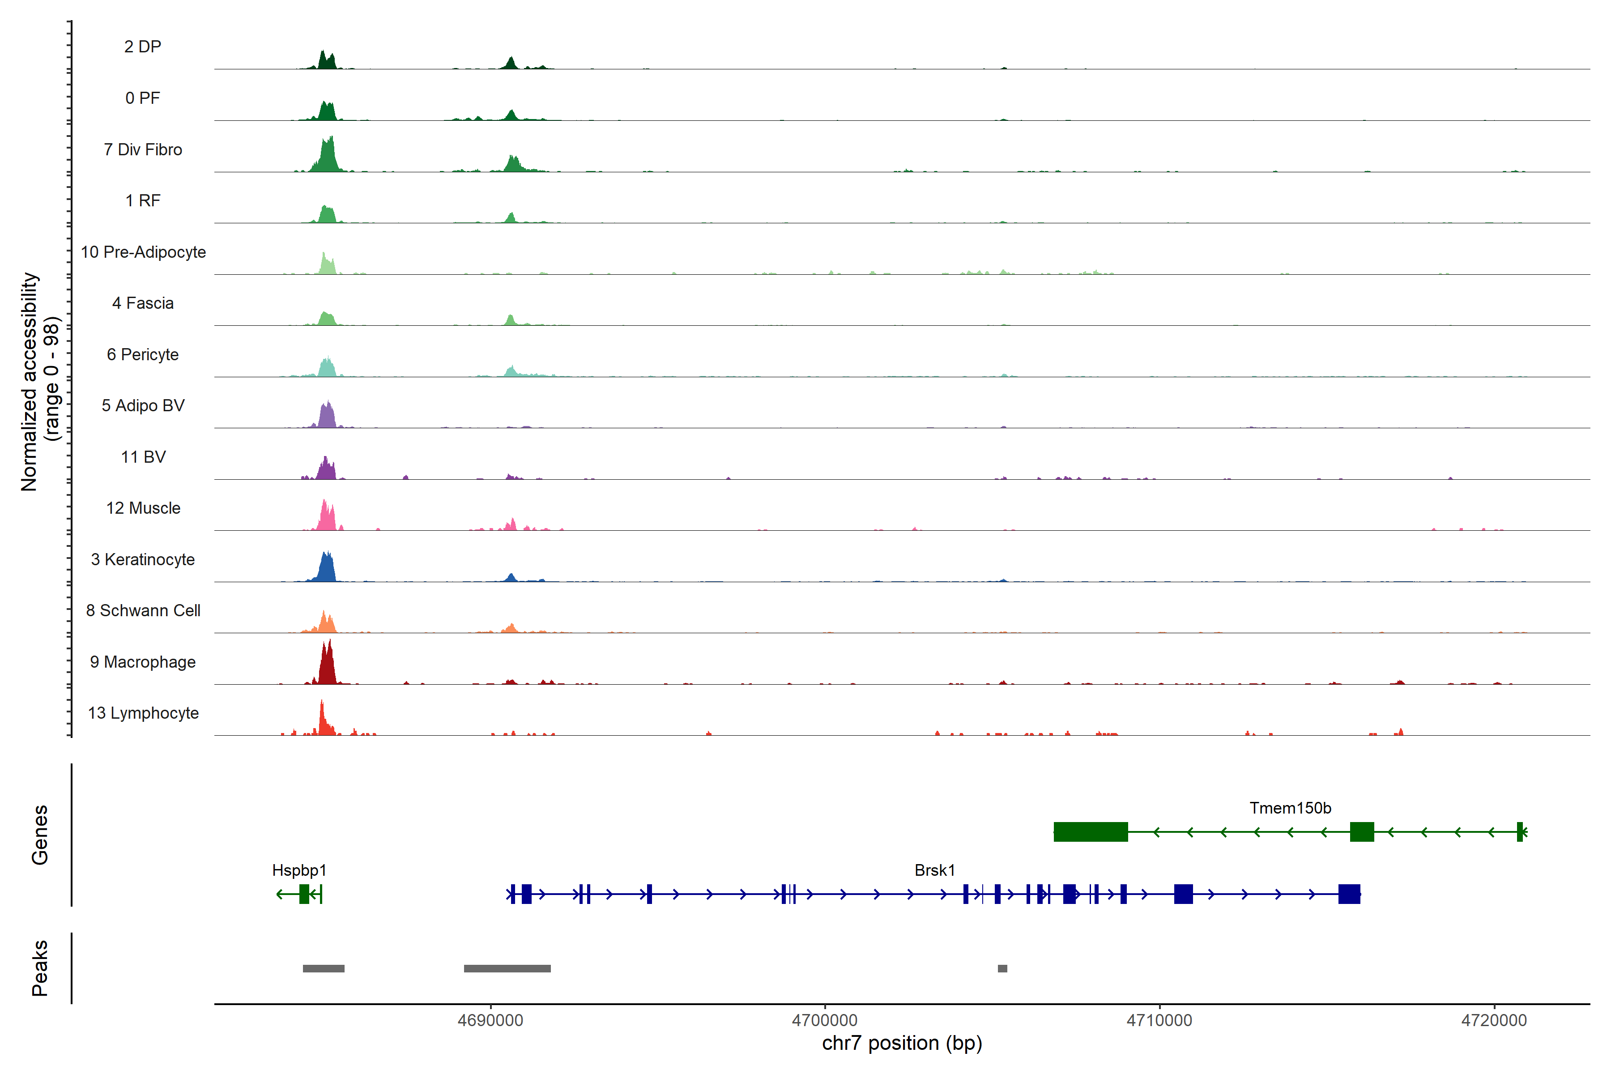Viewport: 1611px width, 1074px height.
Task: Click the large green Tmem150b exon block
Action: coord(1091,831)
